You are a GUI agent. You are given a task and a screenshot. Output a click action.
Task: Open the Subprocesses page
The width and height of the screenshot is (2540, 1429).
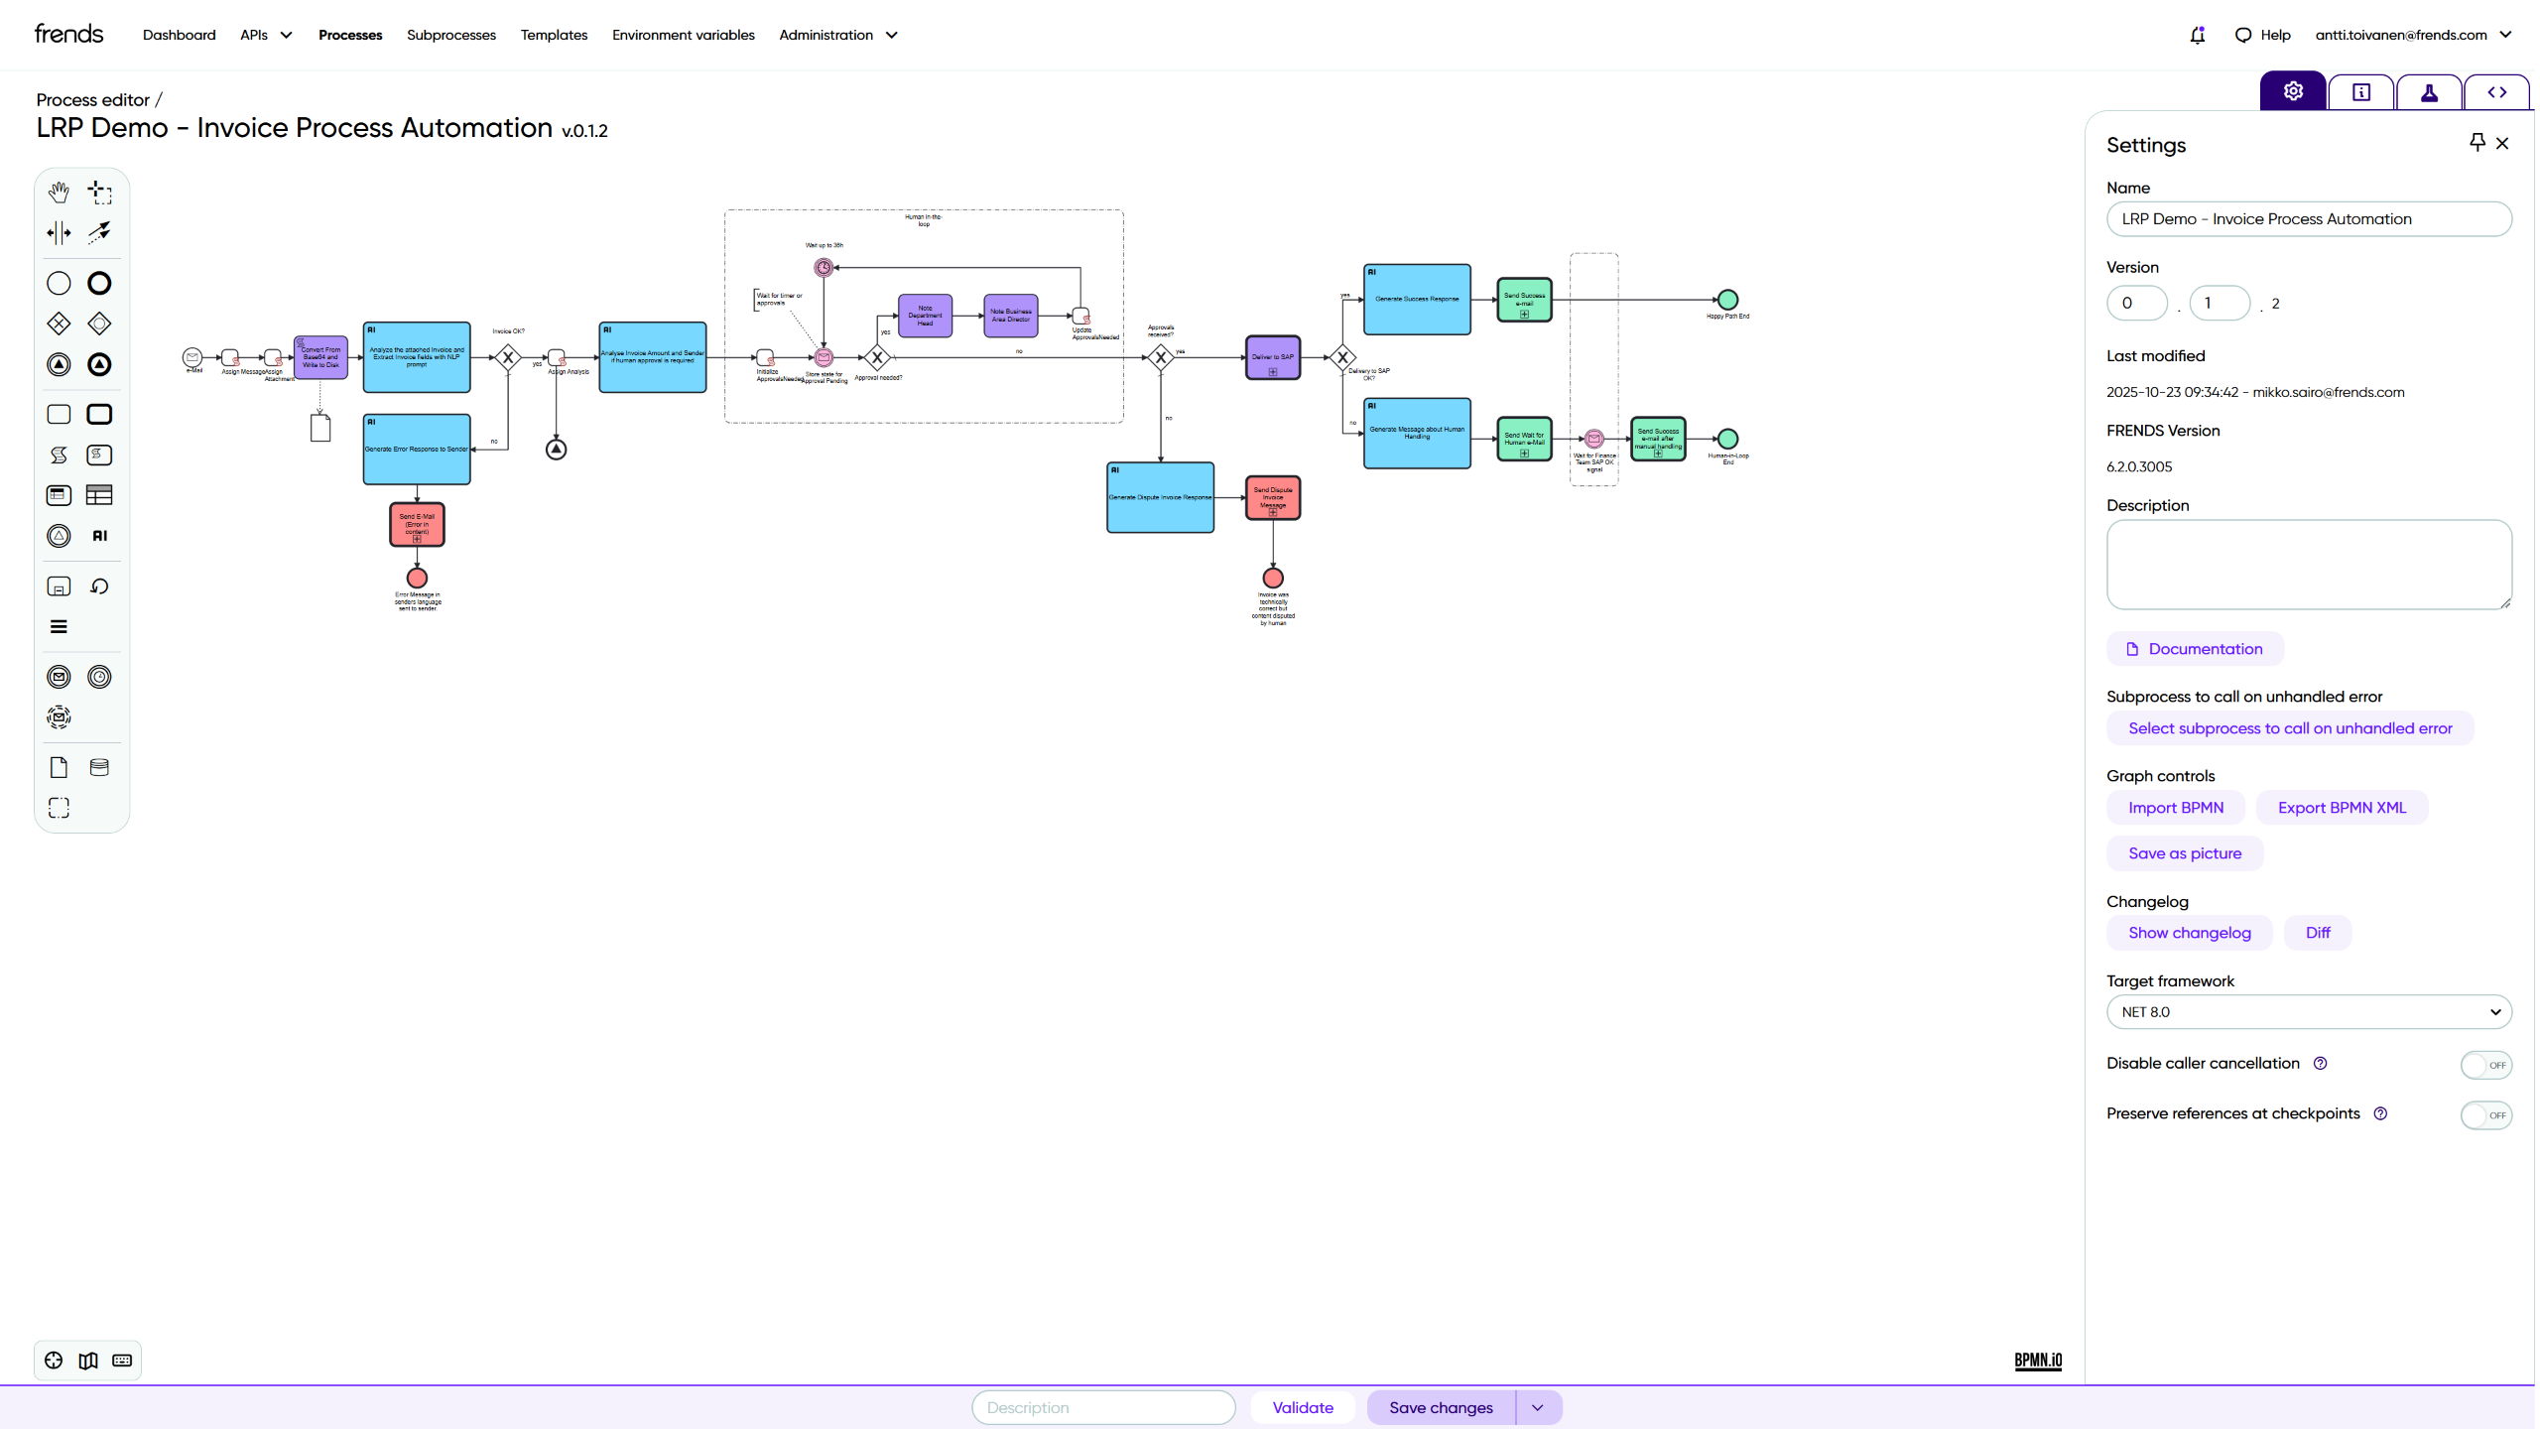[450, 35]
